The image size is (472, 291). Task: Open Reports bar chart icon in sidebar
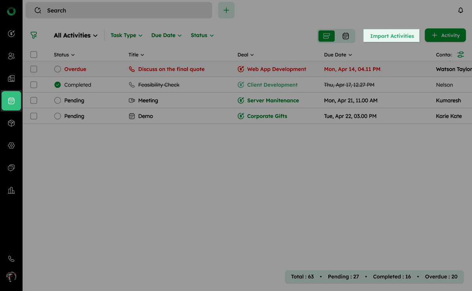(11, 191)
